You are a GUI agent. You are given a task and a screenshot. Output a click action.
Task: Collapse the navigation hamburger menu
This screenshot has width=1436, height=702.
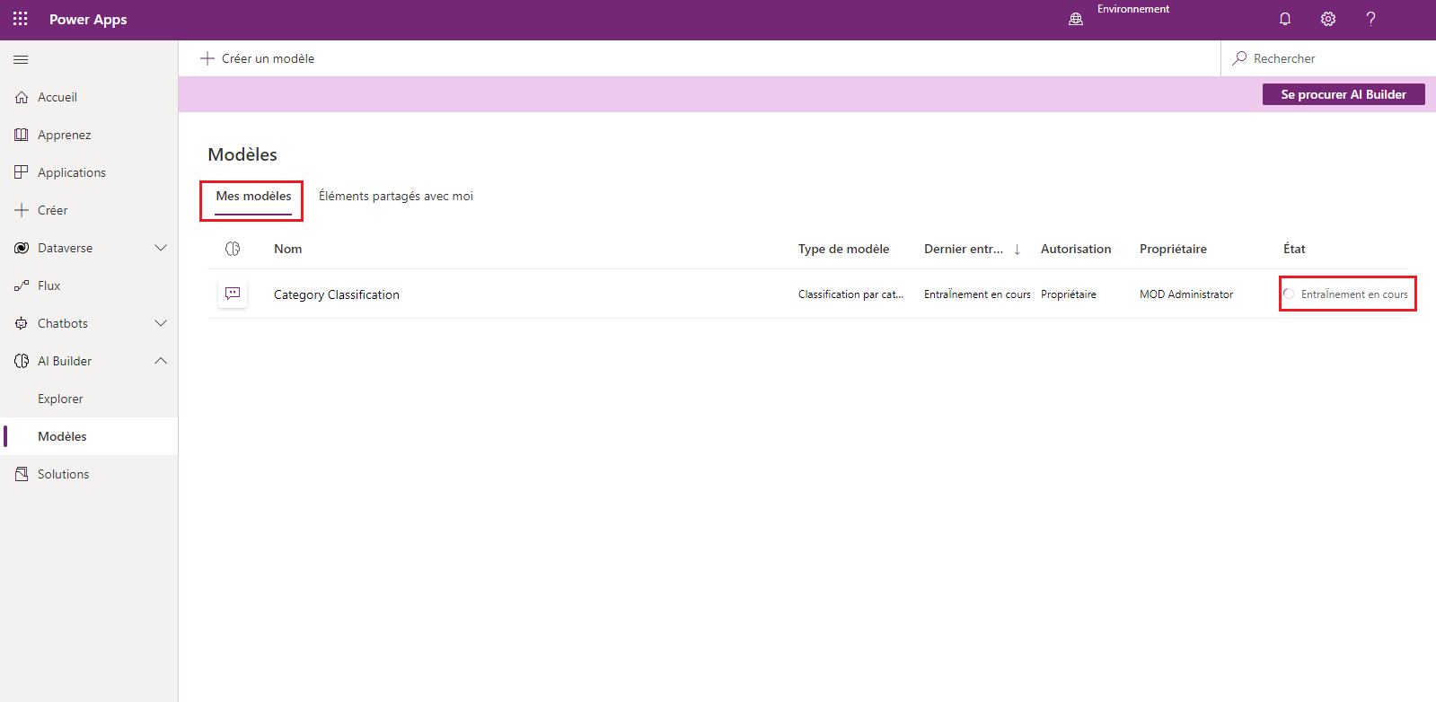[21, 59]
